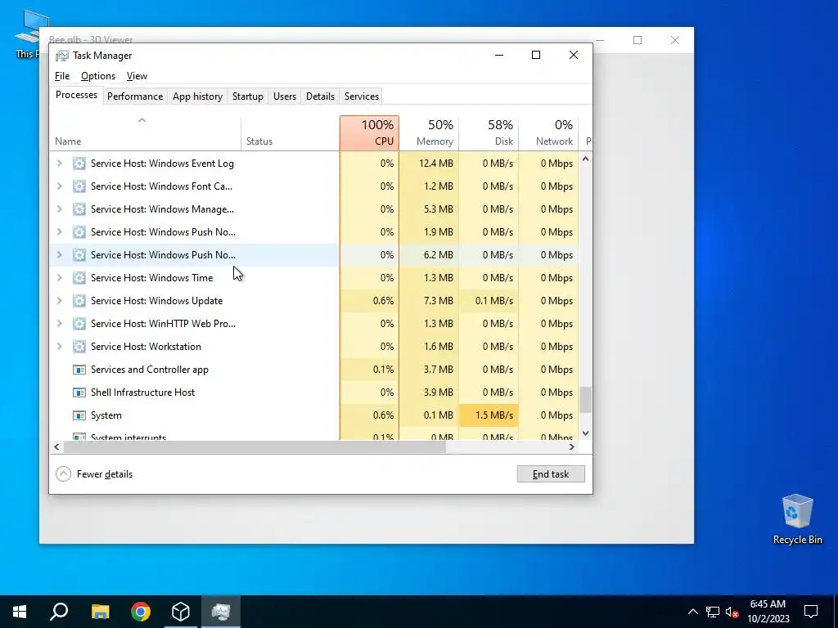The image size is (838, 628).
Task: Sort processes by Disk column
Action: point(489,133)
